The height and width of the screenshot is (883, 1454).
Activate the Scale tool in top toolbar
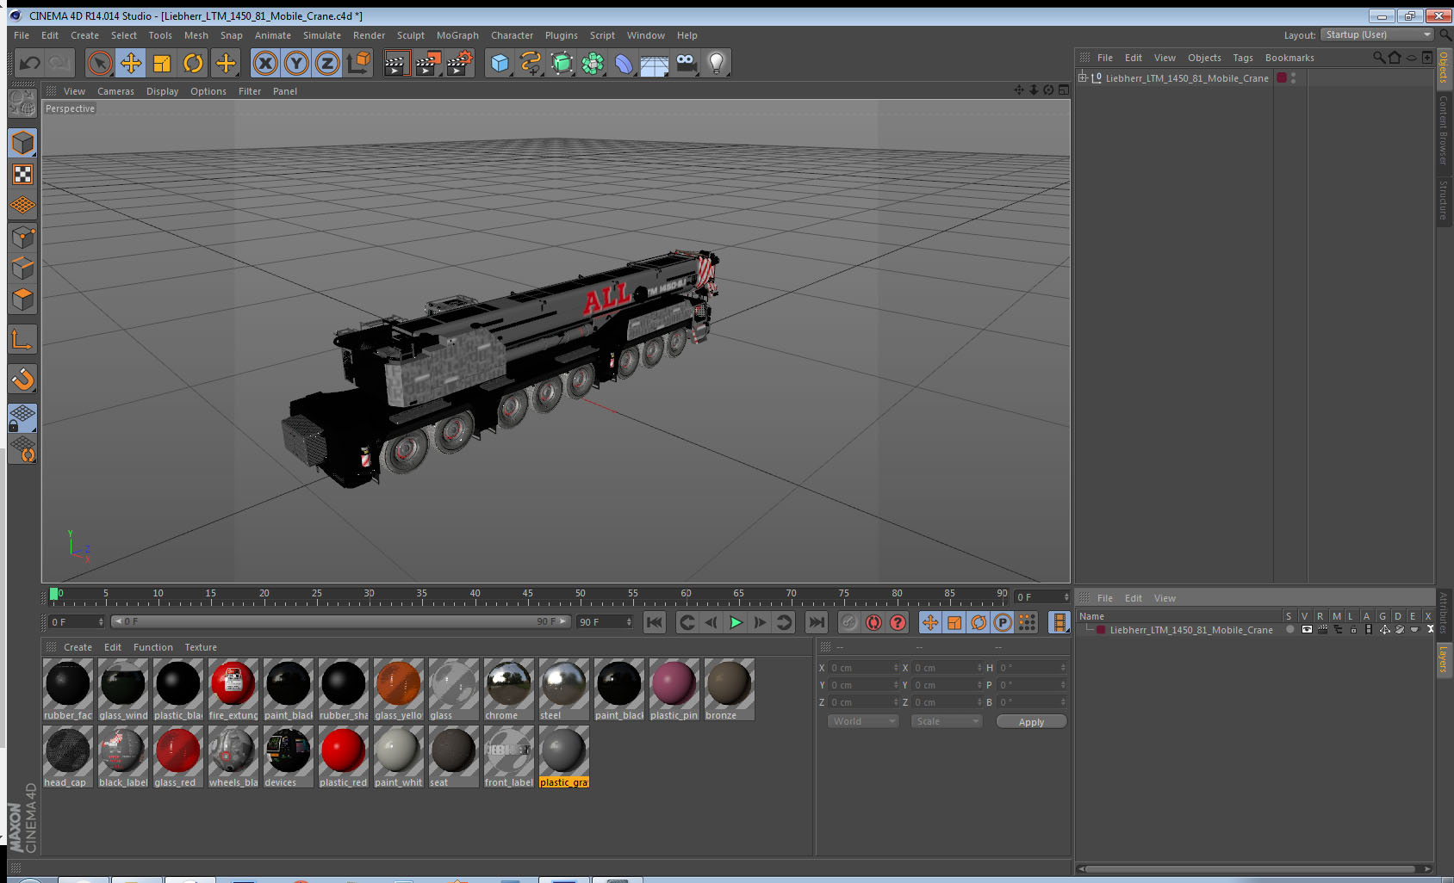(162, 63)
